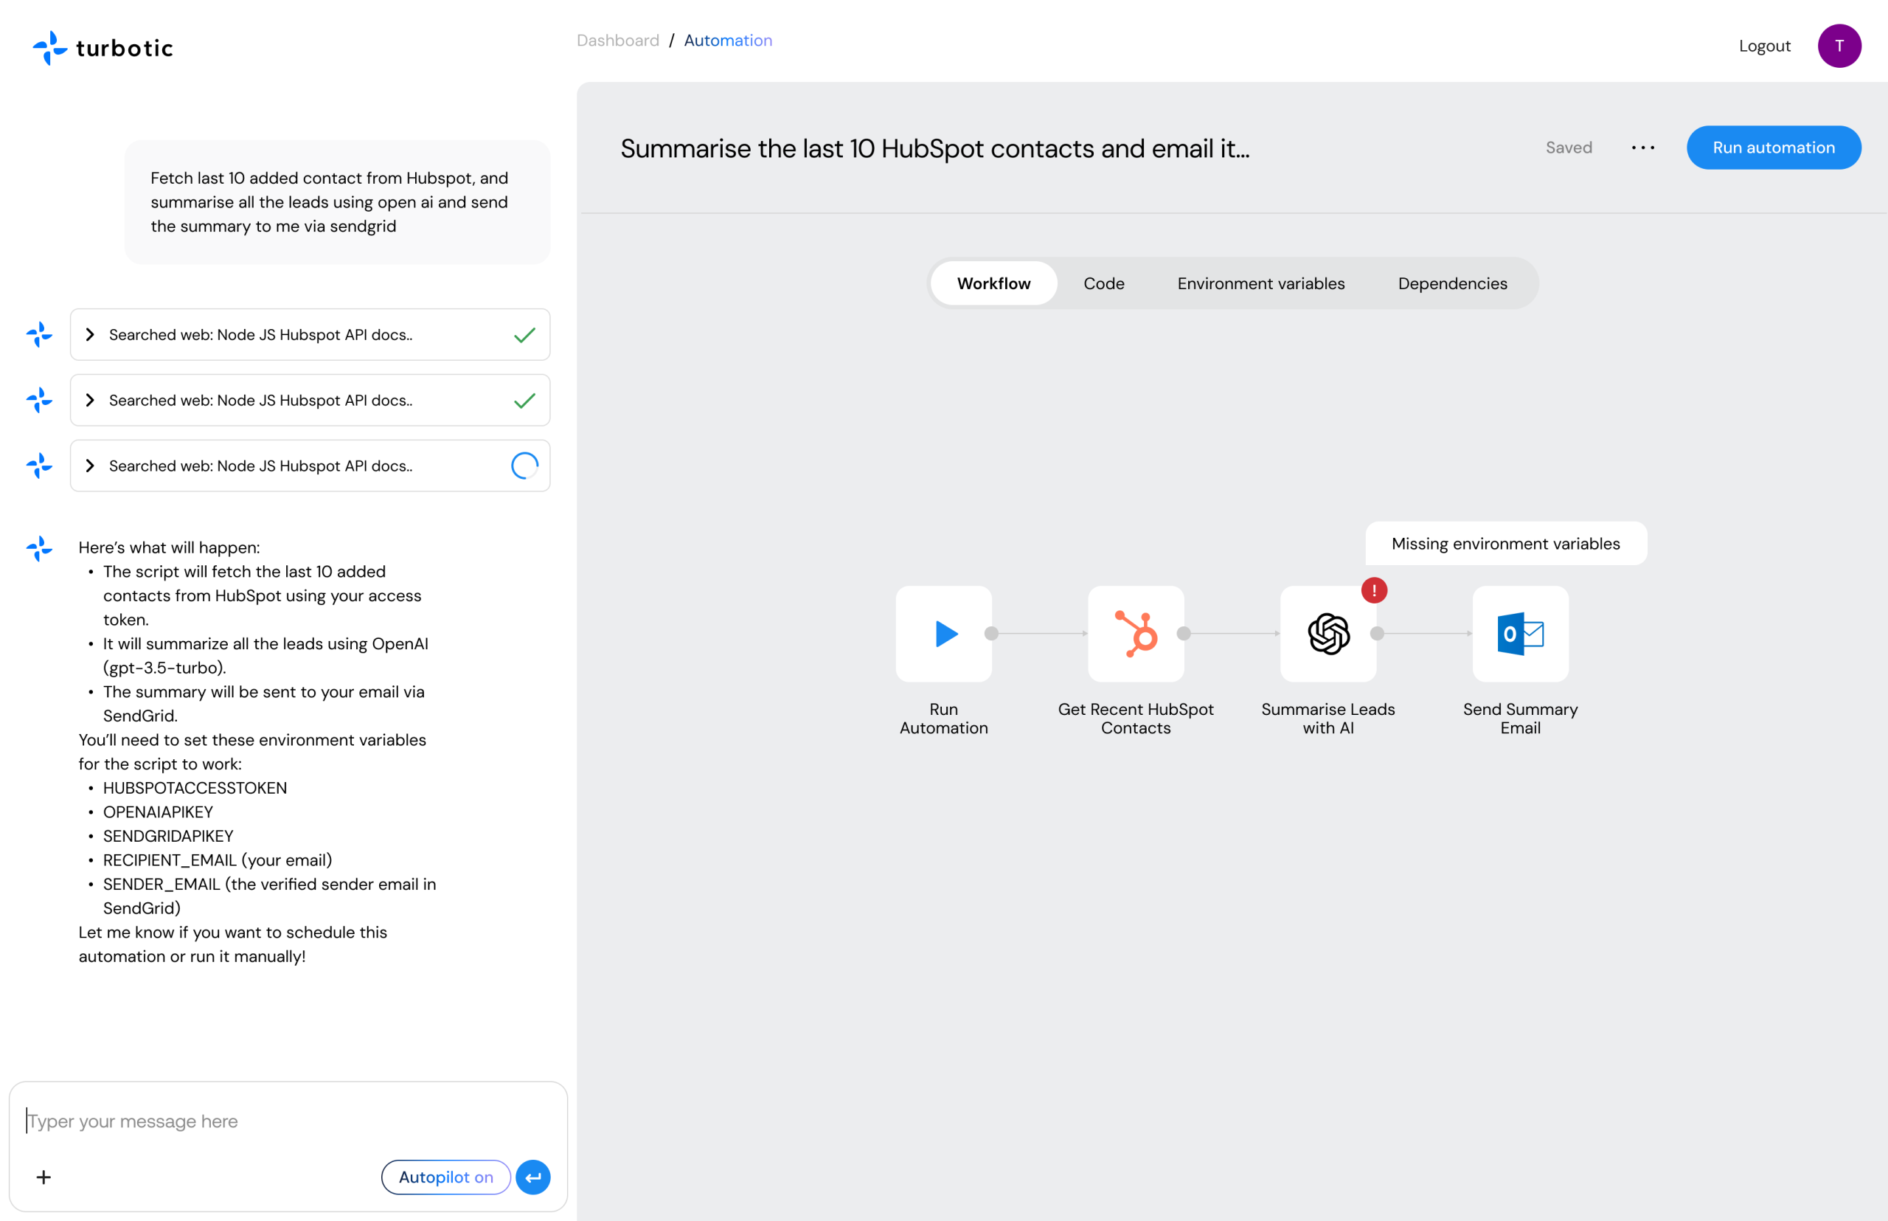Click the turbotic icon beside second search row

(39, 401)
